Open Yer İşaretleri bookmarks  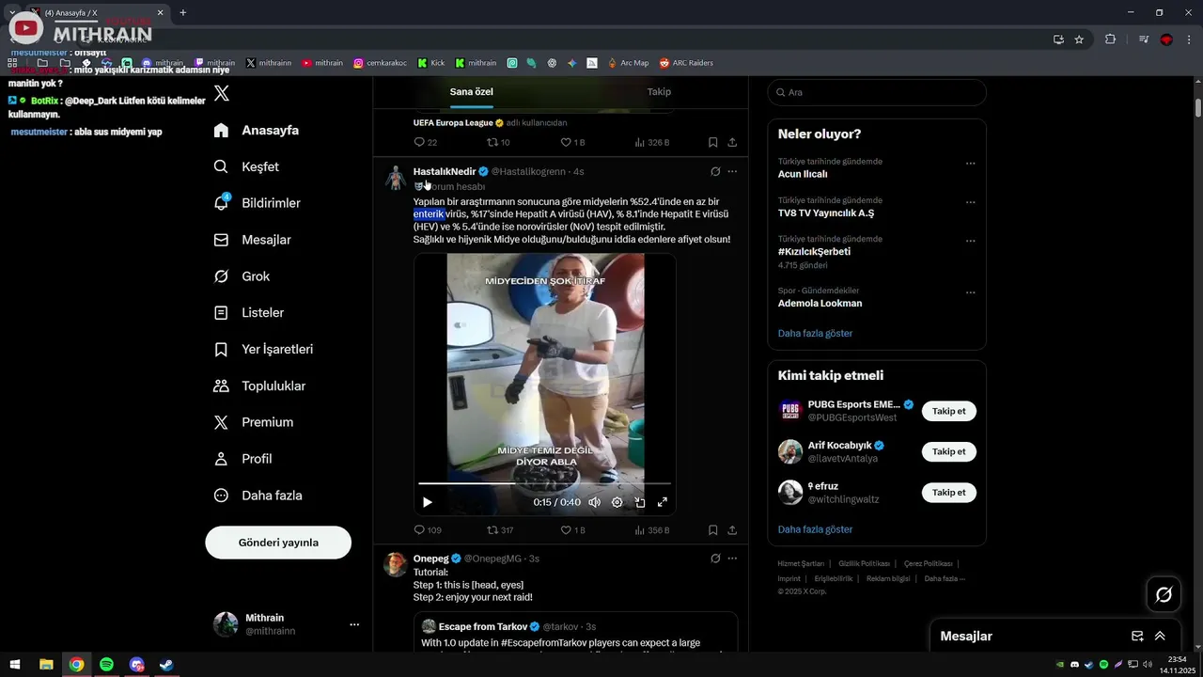point(263,349)
